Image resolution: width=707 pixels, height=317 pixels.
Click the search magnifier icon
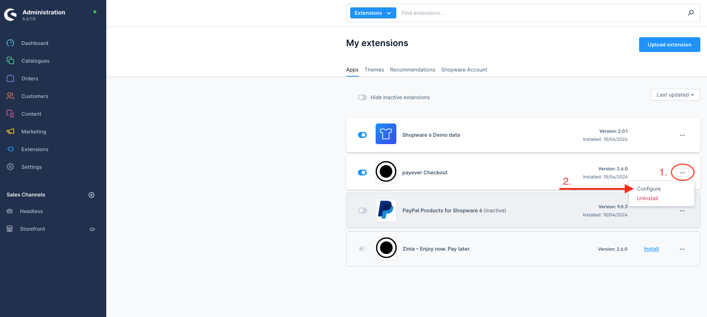pos(691,13)
